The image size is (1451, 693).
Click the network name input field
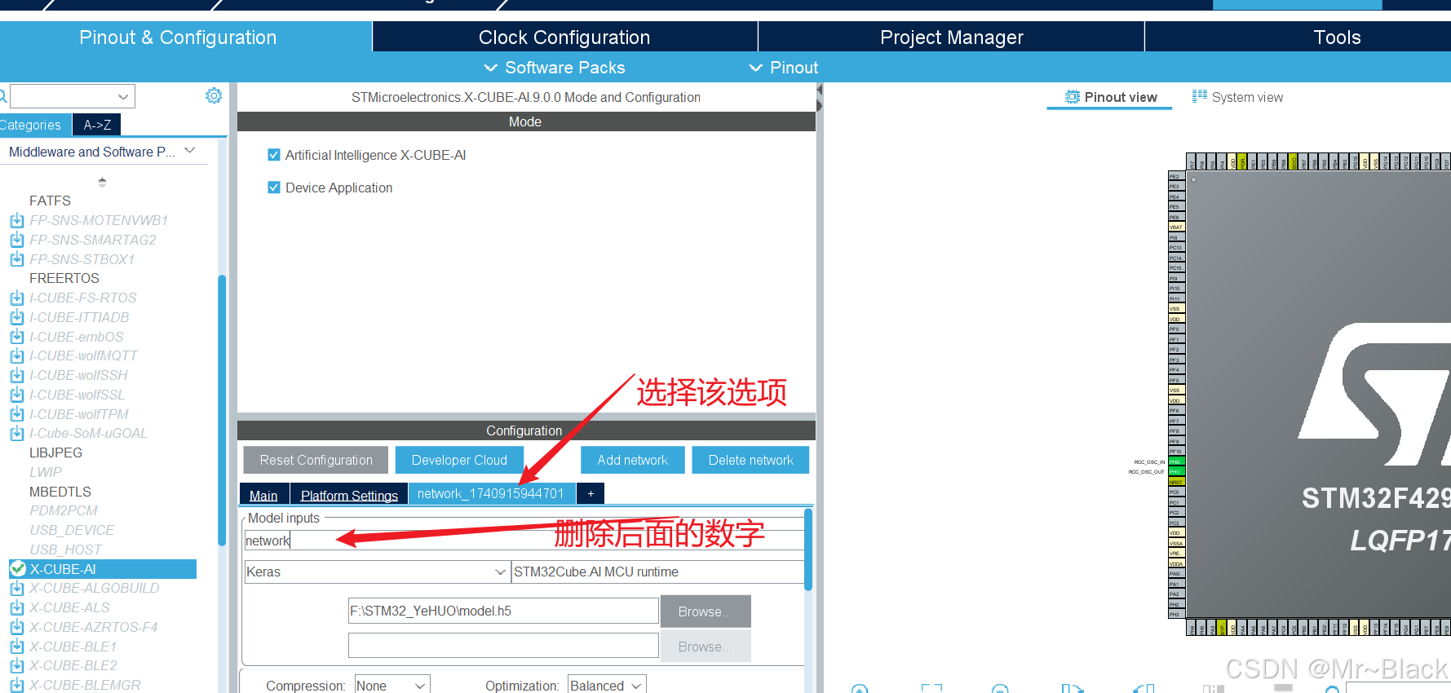click(x=523, y=541)
